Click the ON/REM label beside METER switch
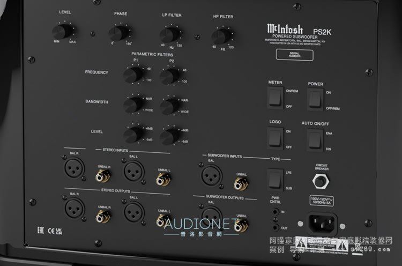 292,91
